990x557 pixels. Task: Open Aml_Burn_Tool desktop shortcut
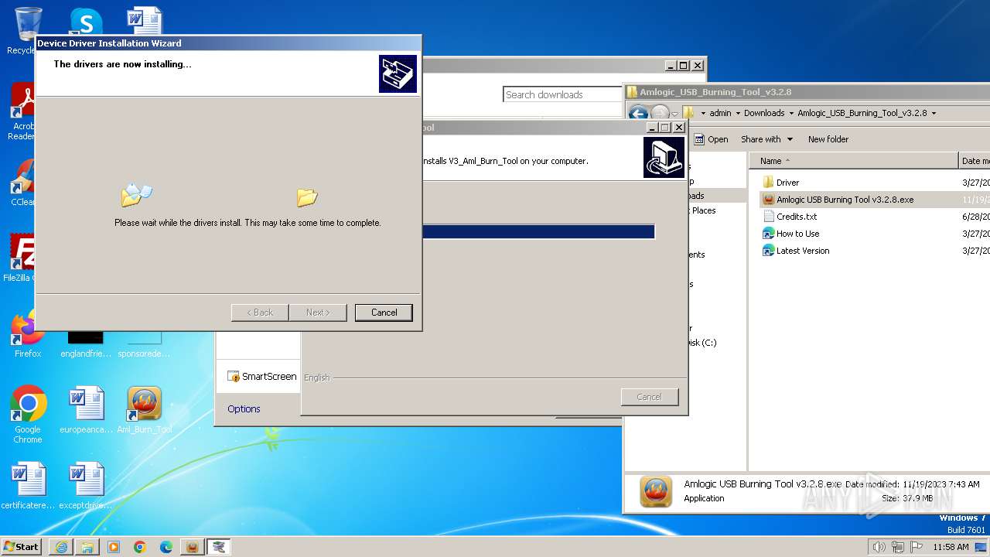[144, 410]
